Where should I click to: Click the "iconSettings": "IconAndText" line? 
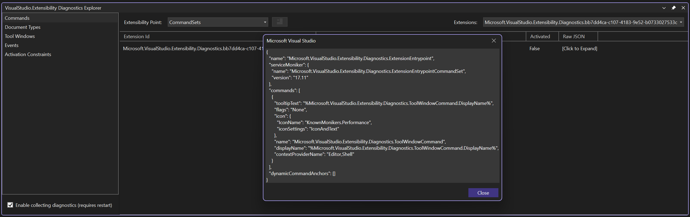pos(308,129)
